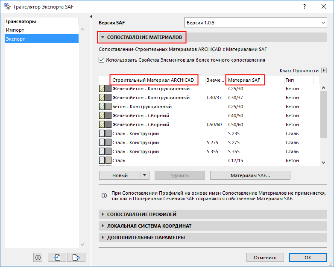Toggle Использовать Свойства Элементов checkbox

point(101,60)
